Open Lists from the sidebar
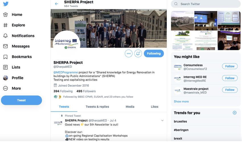 [x=12, y=67]
